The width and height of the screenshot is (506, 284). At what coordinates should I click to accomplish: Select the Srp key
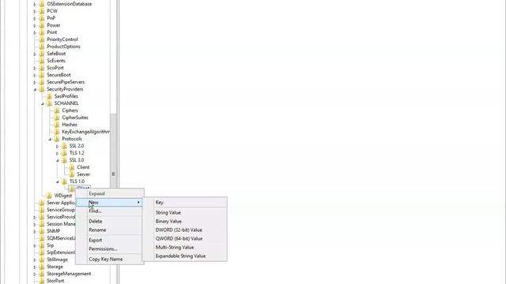point(51,245)
